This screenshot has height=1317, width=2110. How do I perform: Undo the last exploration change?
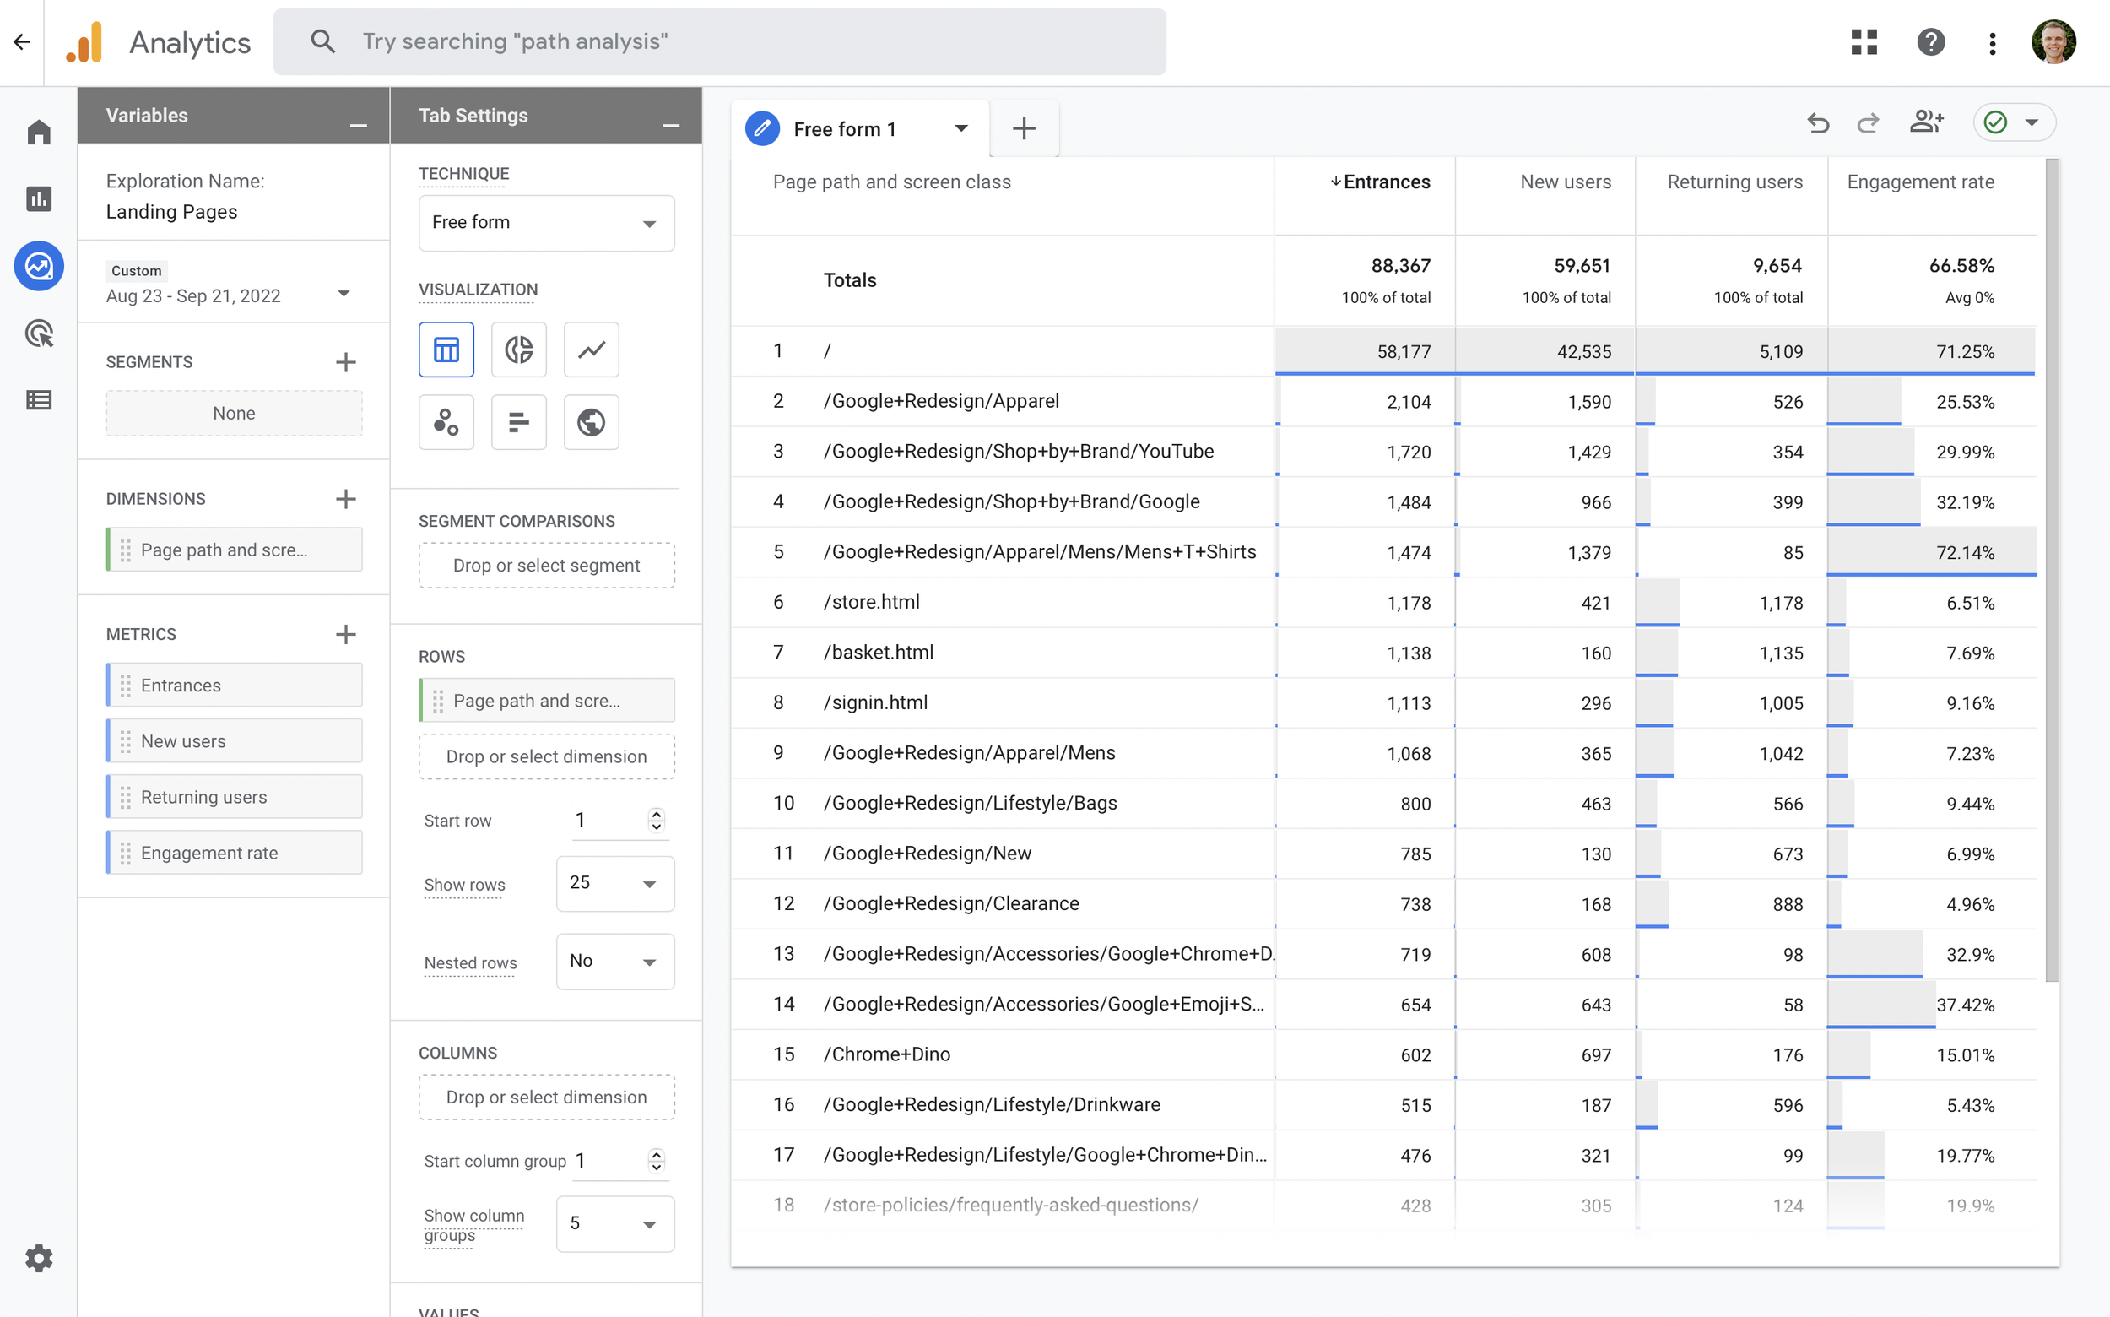[1818, 122]
